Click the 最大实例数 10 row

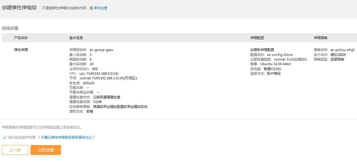point(81,64)
